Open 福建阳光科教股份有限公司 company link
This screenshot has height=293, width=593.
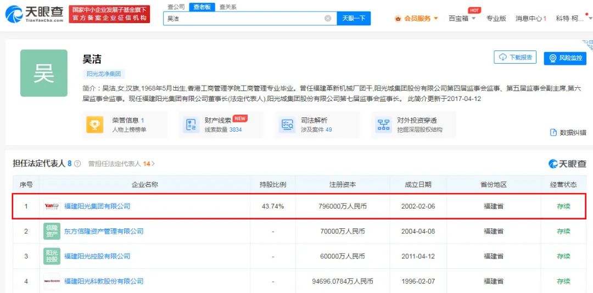click(x=104, y=281)
